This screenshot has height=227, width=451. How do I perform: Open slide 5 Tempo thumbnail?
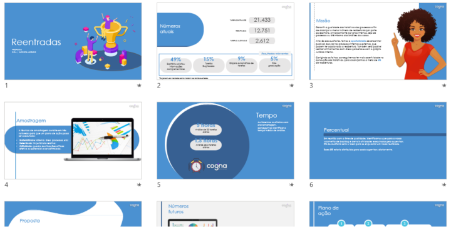[x=225, y=140]
